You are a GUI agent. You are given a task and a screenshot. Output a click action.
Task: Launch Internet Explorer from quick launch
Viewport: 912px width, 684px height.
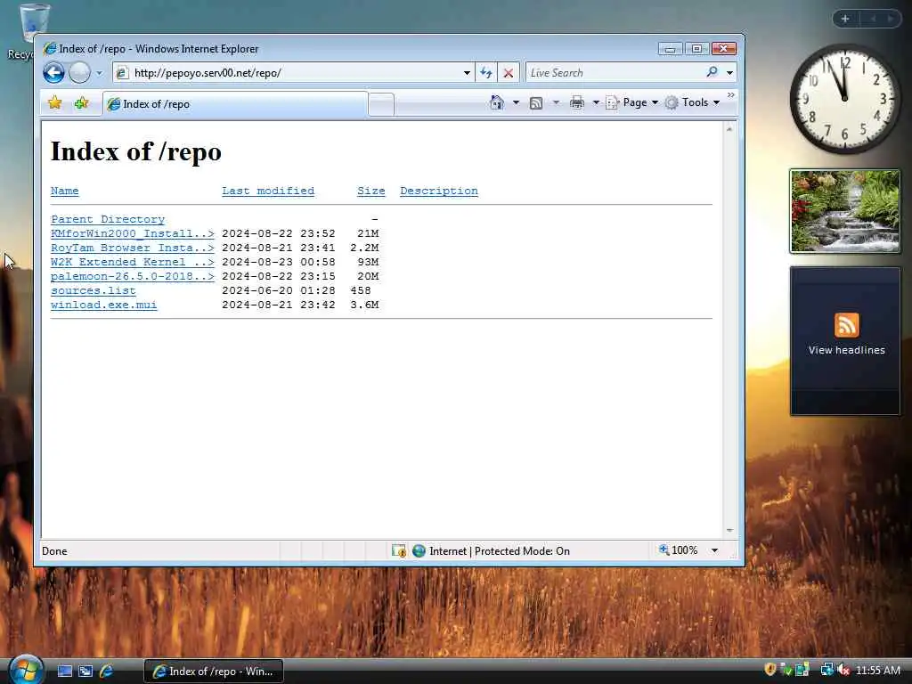pos(107,672)
